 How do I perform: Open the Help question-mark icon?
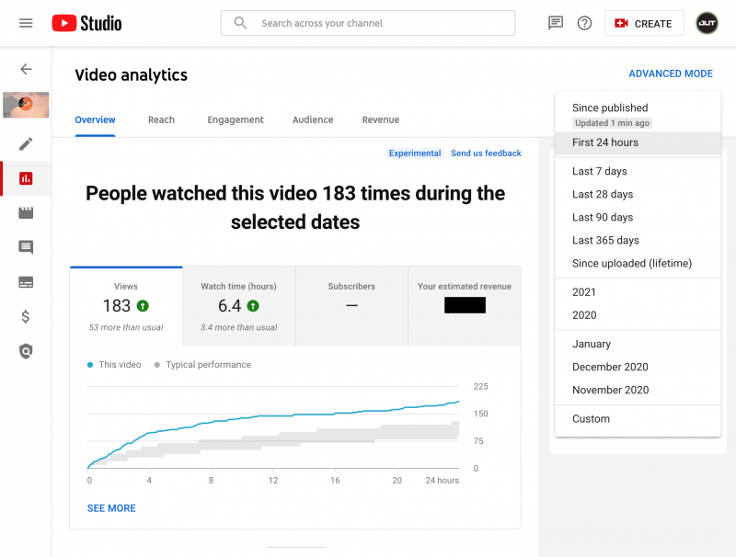pos(584,23)
